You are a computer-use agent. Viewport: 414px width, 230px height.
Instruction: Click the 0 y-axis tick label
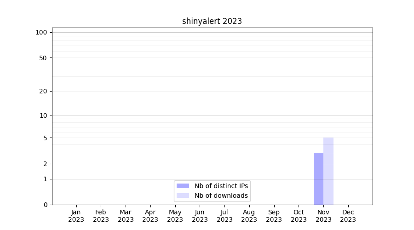(45, 205)
